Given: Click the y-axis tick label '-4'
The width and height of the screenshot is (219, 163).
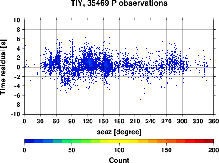Looking at the screenshot, I should click(17, 86).
